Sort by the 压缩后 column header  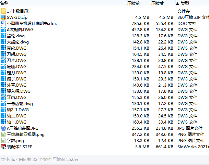pos(158,3)
